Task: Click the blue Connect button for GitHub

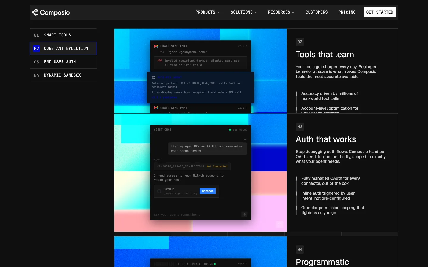Action: click(208, 191)
